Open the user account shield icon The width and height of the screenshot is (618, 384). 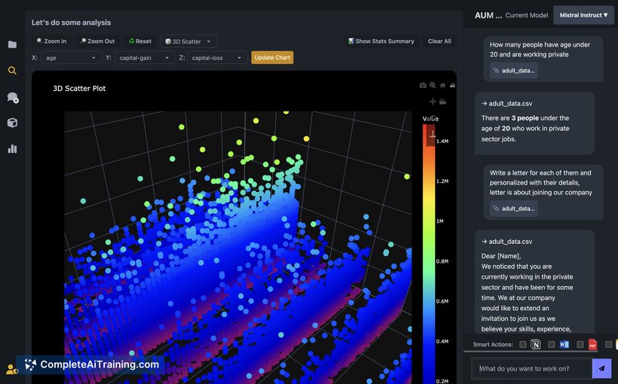tap(12, 370)
